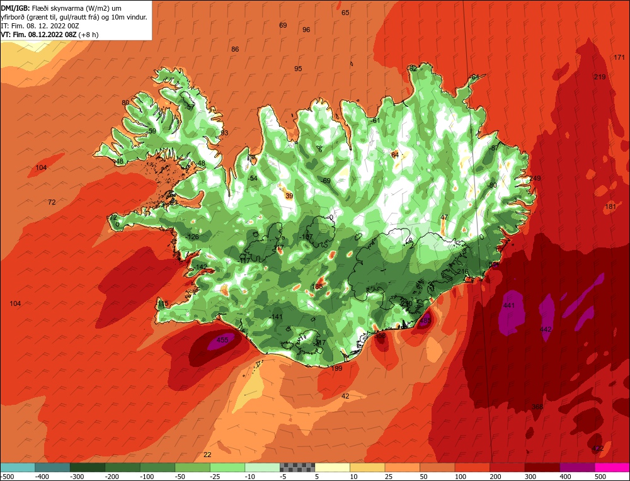Click the -100 legend scale label
This screenshot has height=481, width=630.
point(147,477)
